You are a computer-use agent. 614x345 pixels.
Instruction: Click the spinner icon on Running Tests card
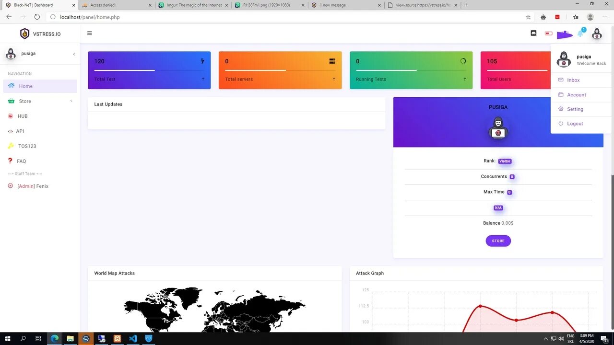tap(463, 61)
